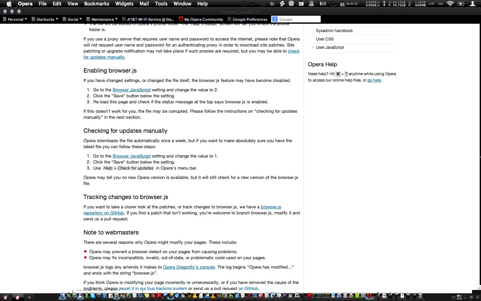481x301 pixels.
Task: Click the tab thumbnails grid icon
Action: (459, 297)
